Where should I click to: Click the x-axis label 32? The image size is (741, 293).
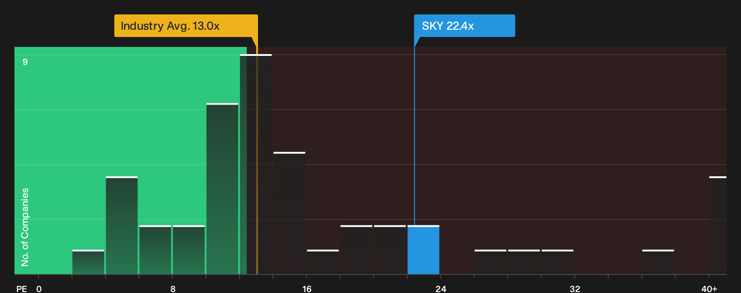coord(575,288)
